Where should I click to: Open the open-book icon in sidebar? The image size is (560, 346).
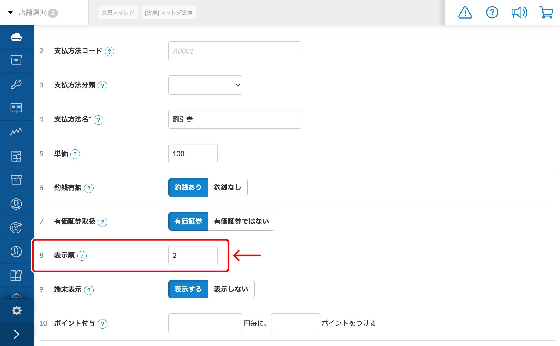coord(16,108)
